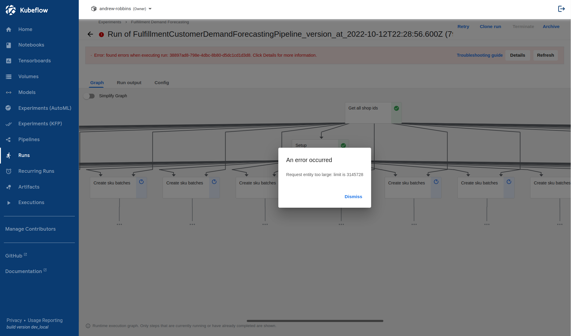The height and width of the screenshot is (336, 571).
Task: Click the 'An error occurred' dialog title
Action: pyautogui.click(x=309, y=160)
